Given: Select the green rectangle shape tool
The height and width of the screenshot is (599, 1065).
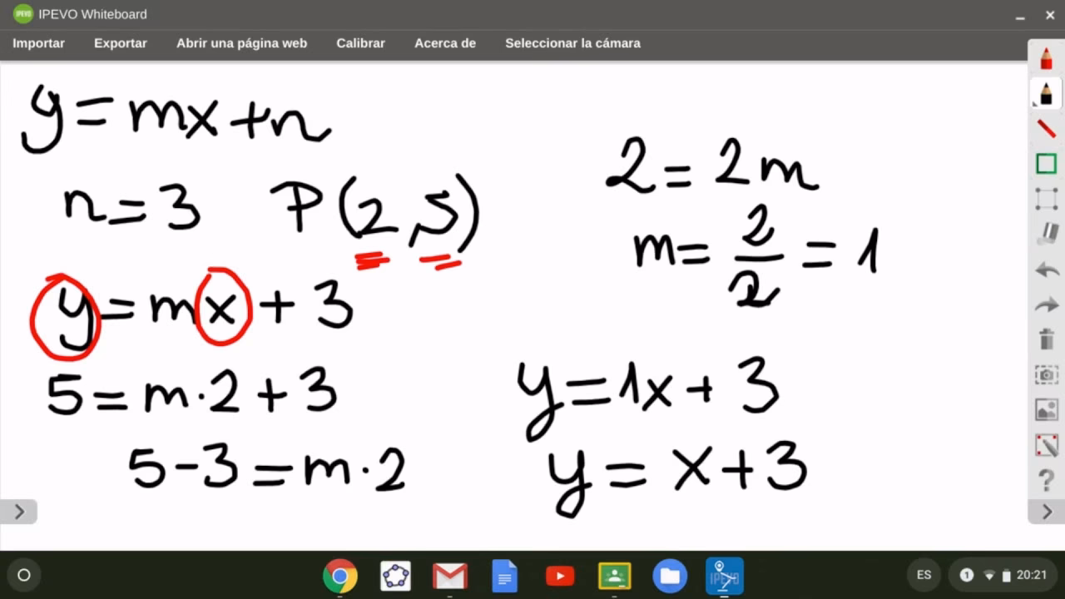Looking at the screenshot, I should pyautogui.click(x=1046, y=164).
